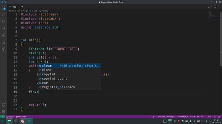Click line number 9 in gutter
This screenshot has width=222, height=124.
pos(16,49)
